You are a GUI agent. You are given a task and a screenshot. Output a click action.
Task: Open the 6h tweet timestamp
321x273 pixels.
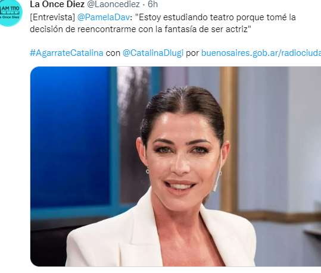152,4
